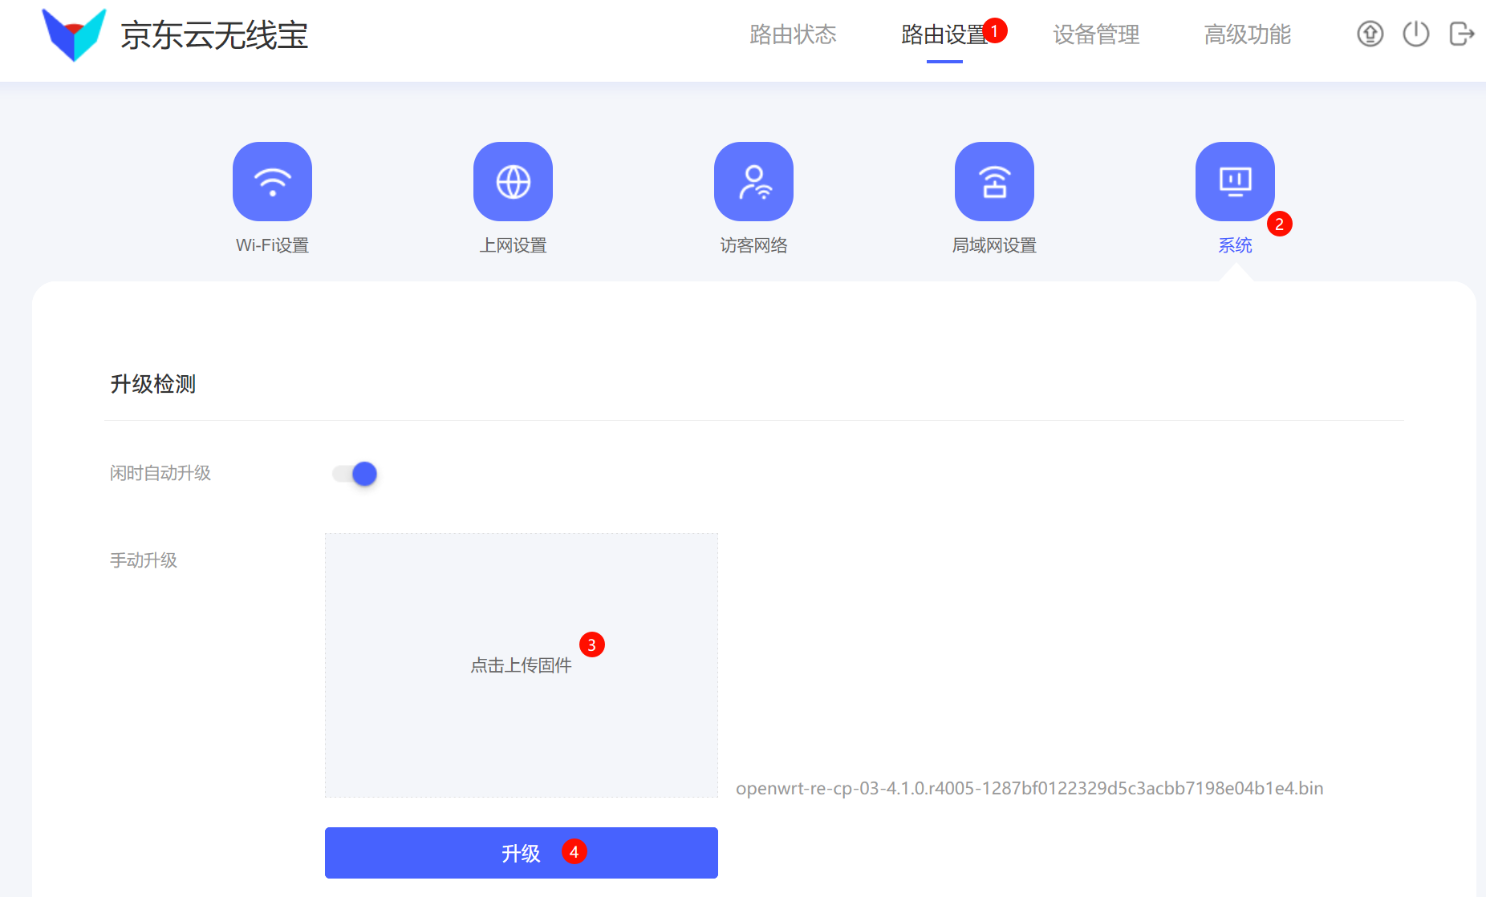Click the 京东云无线宝 title text
The width and height of the screenshot is (1486, 897).
214,35
